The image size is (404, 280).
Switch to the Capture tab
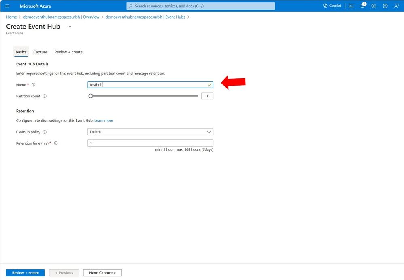pos(40,52)
